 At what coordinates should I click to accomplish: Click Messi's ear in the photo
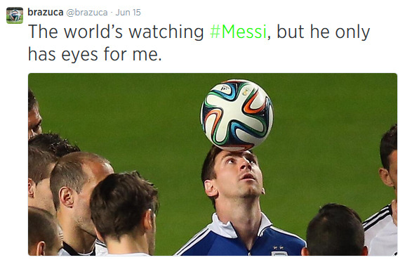[211, 189]
